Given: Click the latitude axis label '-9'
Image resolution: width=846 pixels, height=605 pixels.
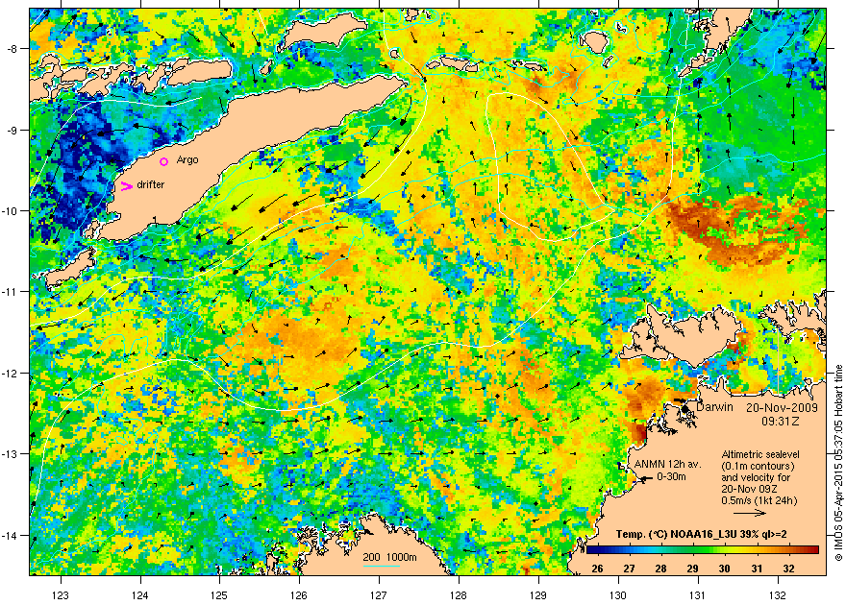Looking at the screenshot, I should [x=12, y=130].
